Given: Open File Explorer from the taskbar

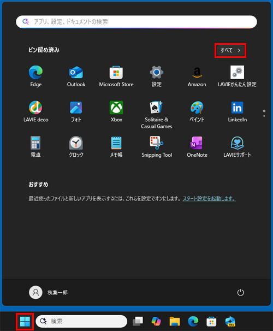Looking at the screenshot, I should (175, 321).
